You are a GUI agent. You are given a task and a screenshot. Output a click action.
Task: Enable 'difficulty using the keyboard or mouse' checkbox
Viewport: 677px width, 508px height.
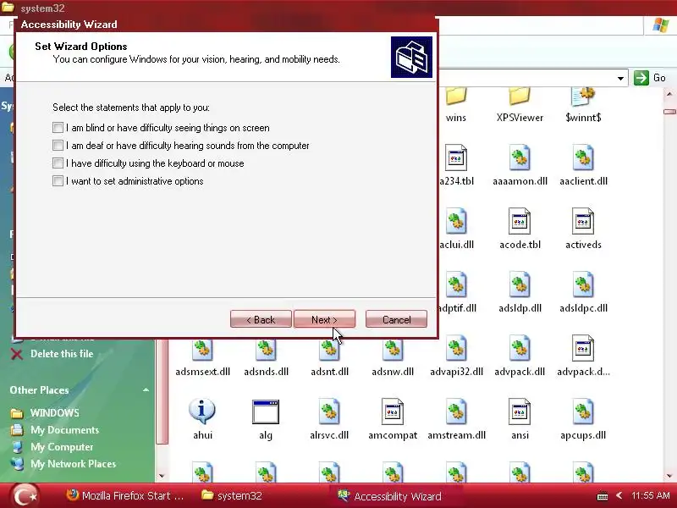(58, 163)
